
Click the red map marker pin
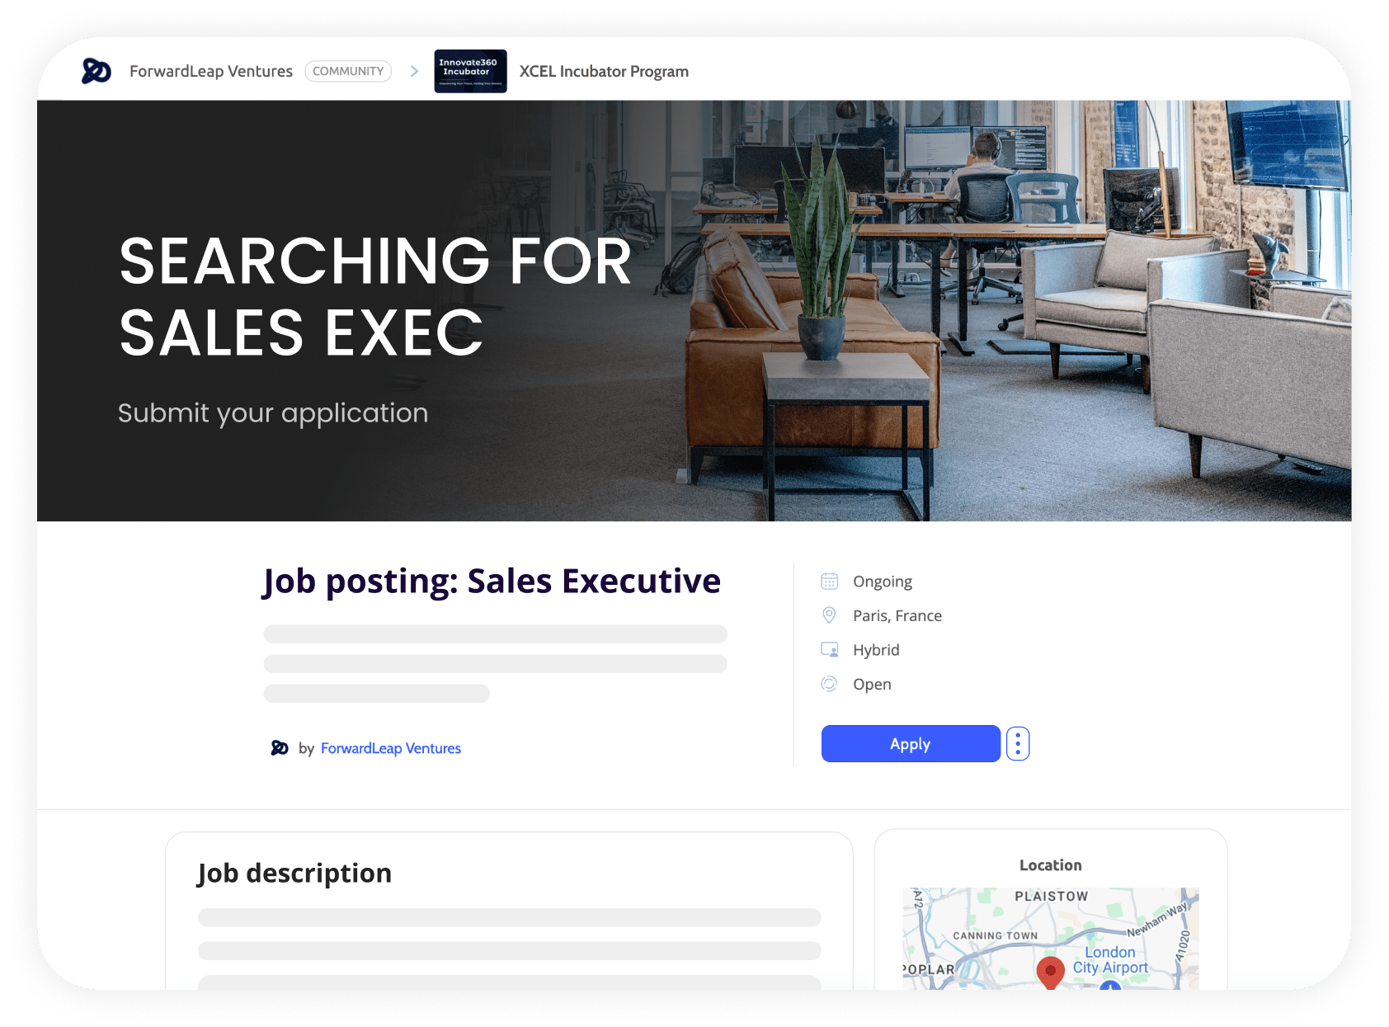(1050, 973)
